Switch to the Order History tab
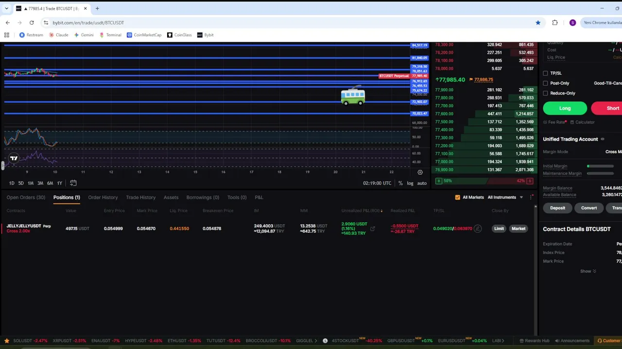Screen dimensions: 622x349 point(103,197)
